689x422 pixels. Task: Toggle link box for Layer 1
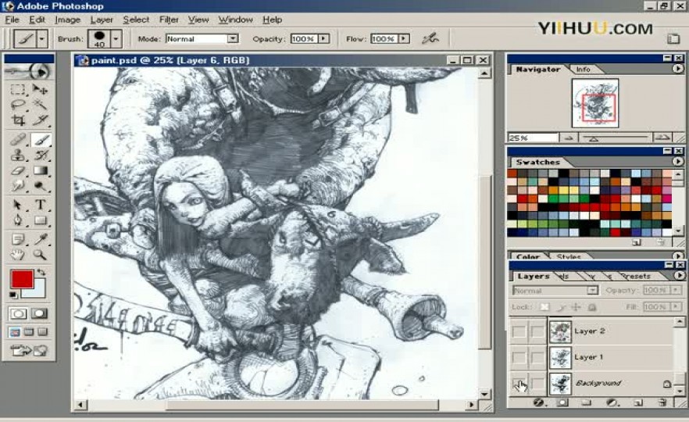(537, 357)
